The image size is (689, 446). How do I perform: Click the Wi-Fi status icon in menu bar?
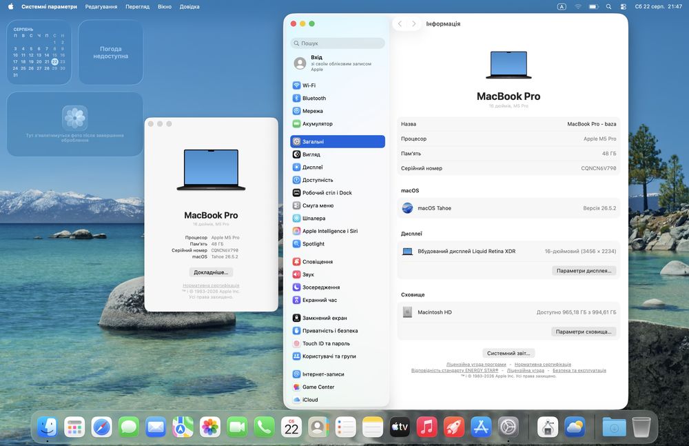pos(578,7)
